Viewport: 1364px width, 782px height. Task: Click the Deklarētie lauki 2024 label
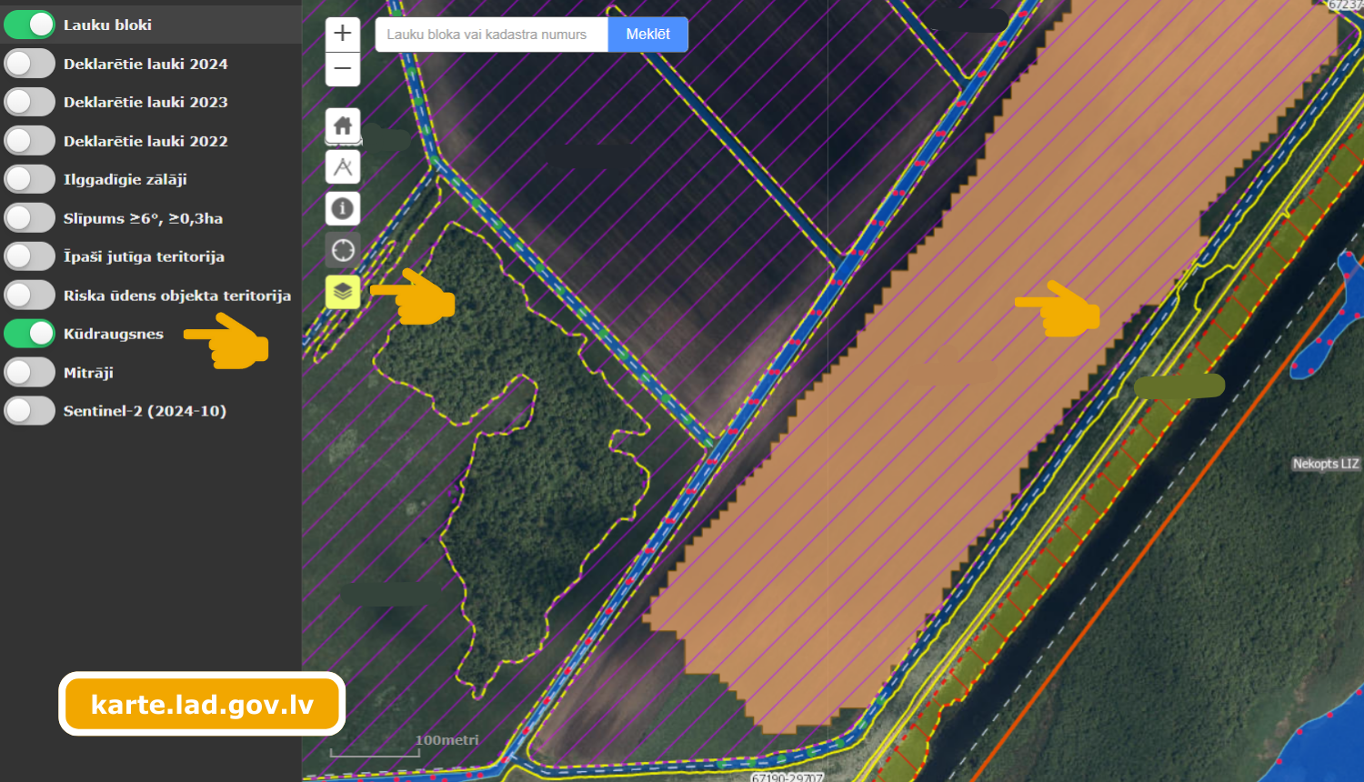pyautogui.click(x=145, y=64)
